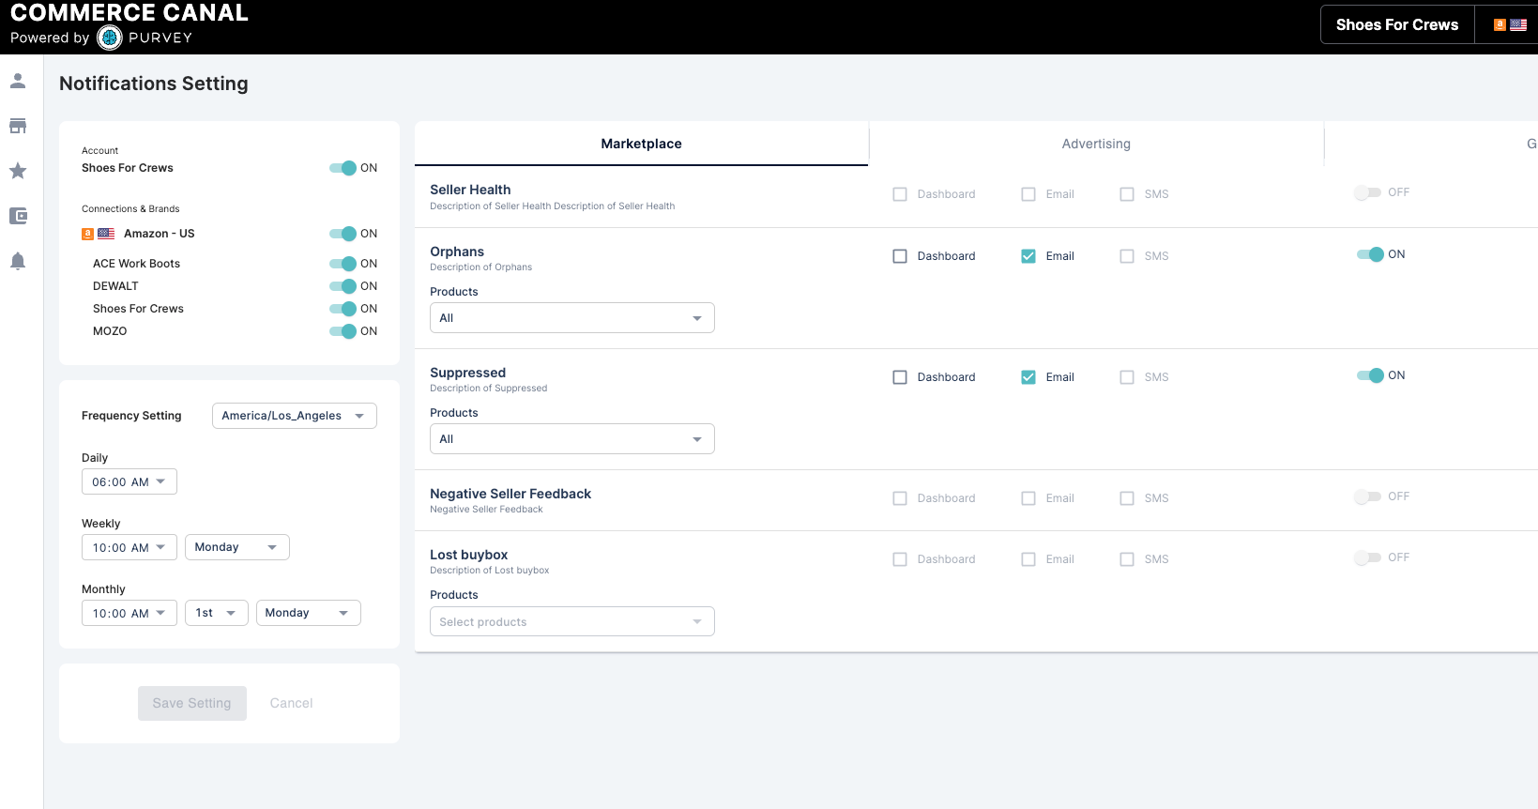Click the user profile icon in sidebar
Image resolution: width=1538 pixels, height=809 pixels.
[x=18, y=81]
